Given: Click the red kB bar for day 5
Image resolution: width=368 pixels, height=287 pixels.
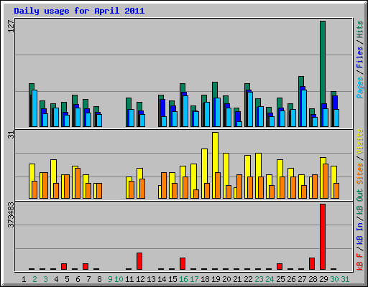Looking at the screenshot, I should point(64,266).
